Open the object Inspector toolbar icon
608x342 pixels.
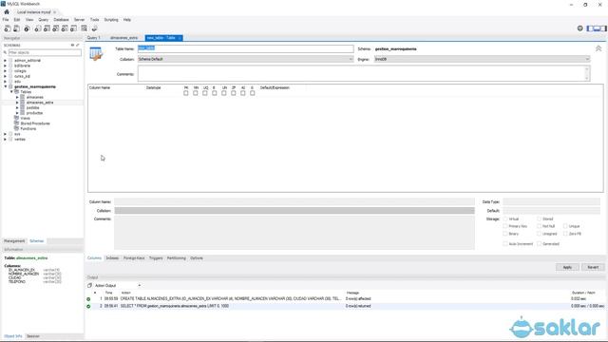pos(27,28)
